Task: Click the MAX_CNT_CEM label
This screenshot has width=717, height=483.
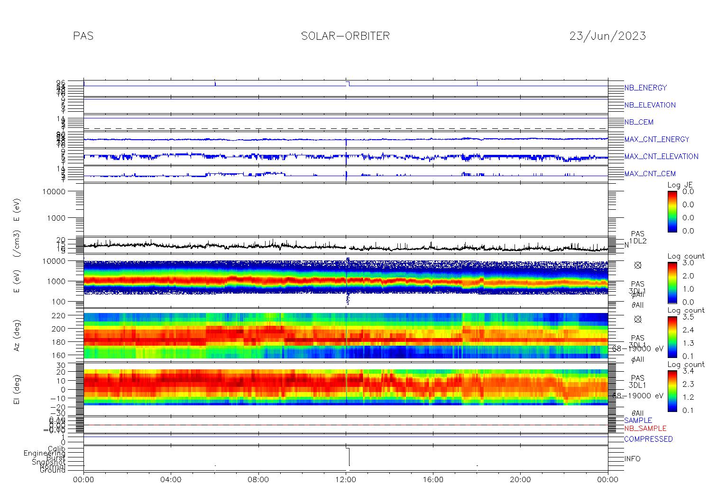Action: coord(650,174)
